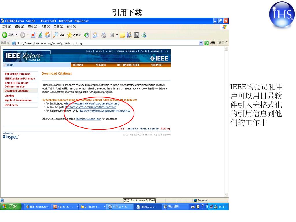Image resolution: width=296 pixels, height=222 pixels.
Task: Open the Sitemap link
Action: (155, 51)
